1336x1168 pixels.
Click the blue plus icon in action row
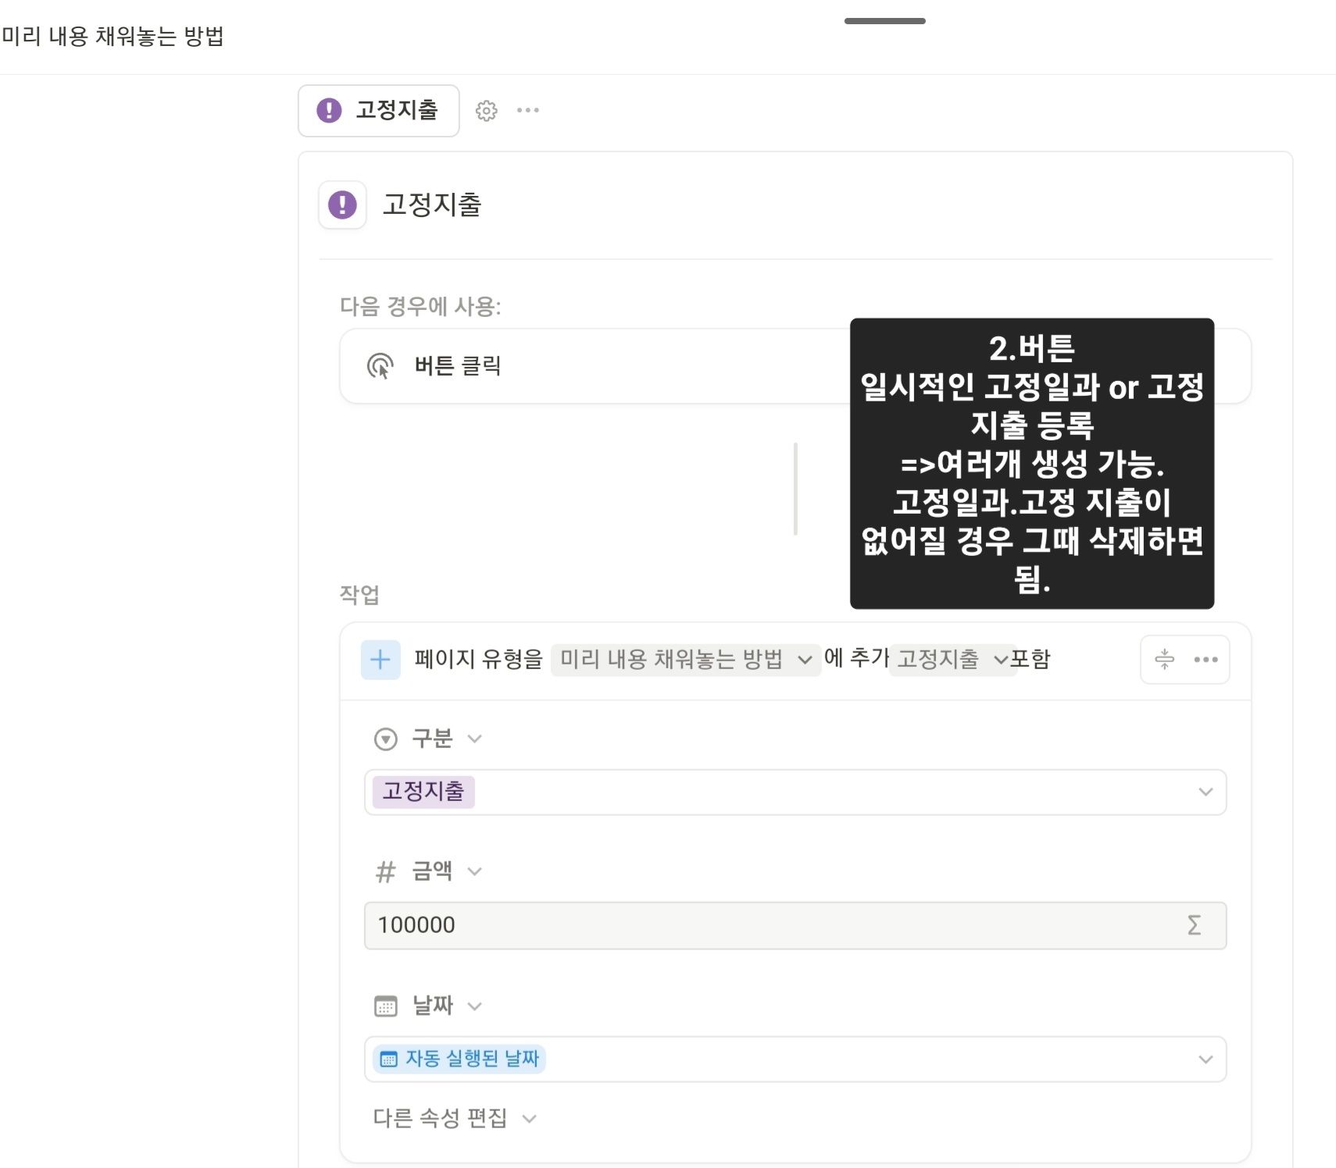(380, 660)
